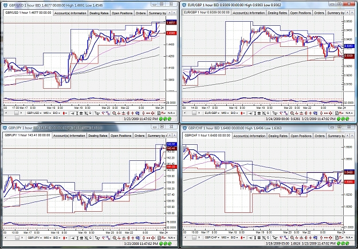Viewport: 358px width, 249px height.
Task: Click the left tab-scroll arrow in GBP/CHF window
Action: 347,136
